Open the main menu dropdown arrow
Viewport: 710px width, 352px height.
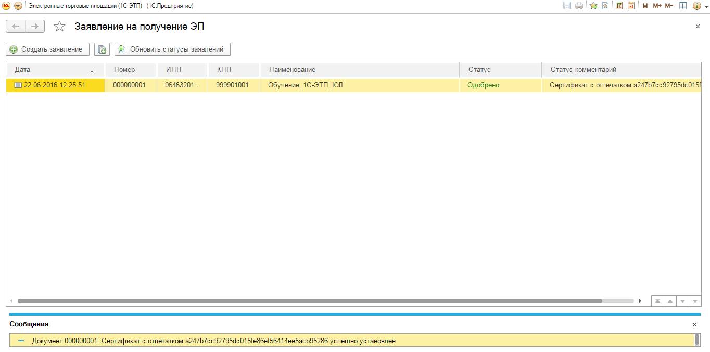coord(18,6)
